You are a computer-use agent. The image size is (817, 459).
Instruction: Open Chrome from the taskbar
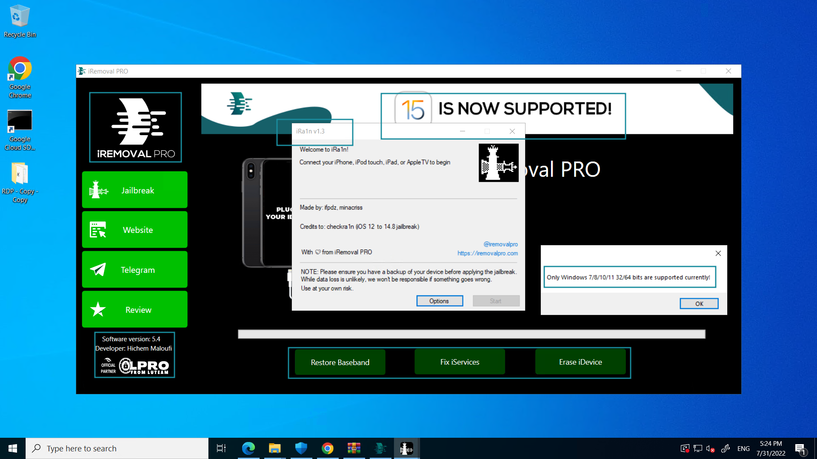click(x=328, y=448)
